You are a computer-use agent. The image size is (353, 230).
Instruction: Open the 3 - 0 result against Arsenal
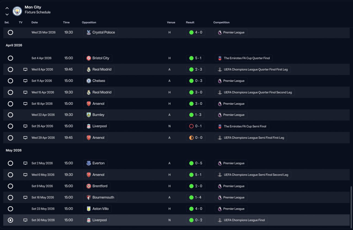(196, 104)
